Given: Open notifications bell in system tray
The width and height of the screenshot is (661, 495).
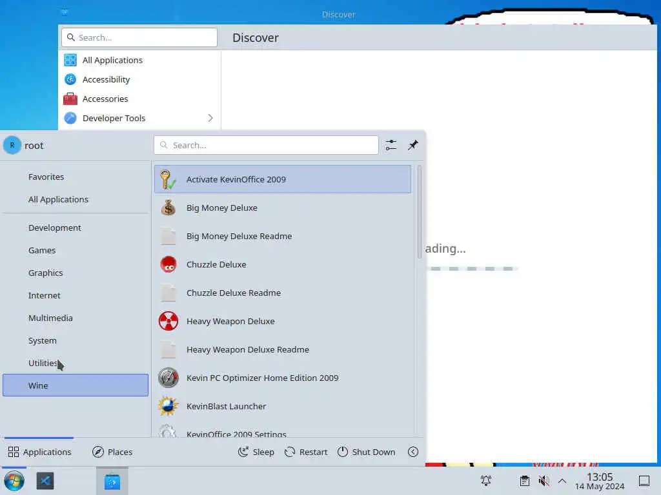Looking at the screenshot, I should 486,480.
